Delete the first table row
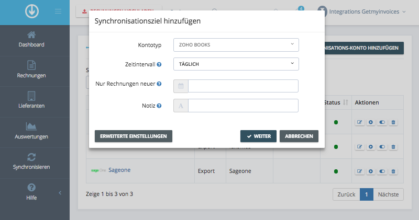 pyautogui.click(x=393, y=122)
